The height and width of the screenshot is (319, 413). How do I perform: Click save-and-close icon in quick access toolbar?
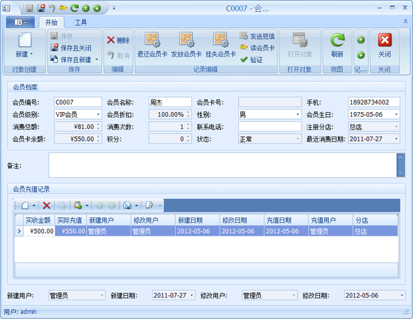pos(41,8)
